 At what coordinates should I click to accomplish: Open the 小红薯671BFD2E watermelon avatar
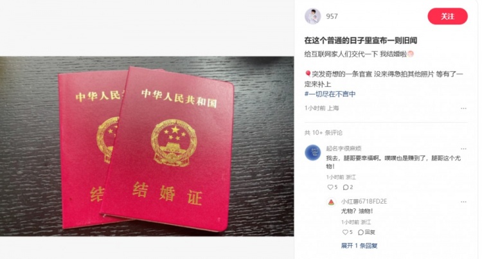point(331,202)
